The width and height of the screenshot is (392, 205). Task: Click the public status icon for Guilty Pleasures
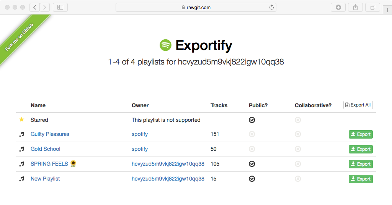click(252, 134)
